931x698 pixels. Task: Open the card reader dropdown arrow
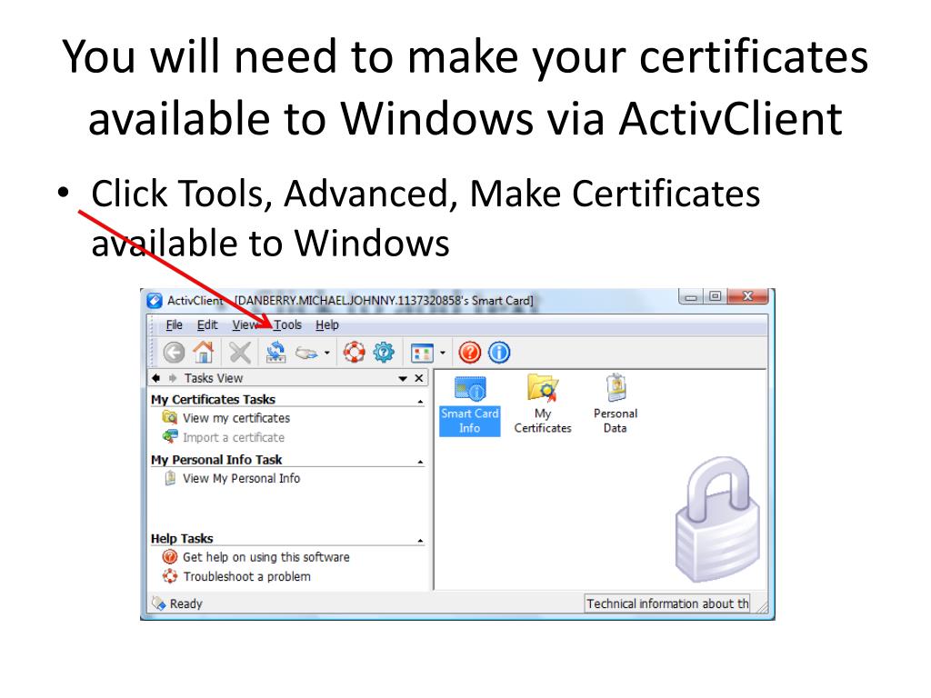click(x=327, y=353)
